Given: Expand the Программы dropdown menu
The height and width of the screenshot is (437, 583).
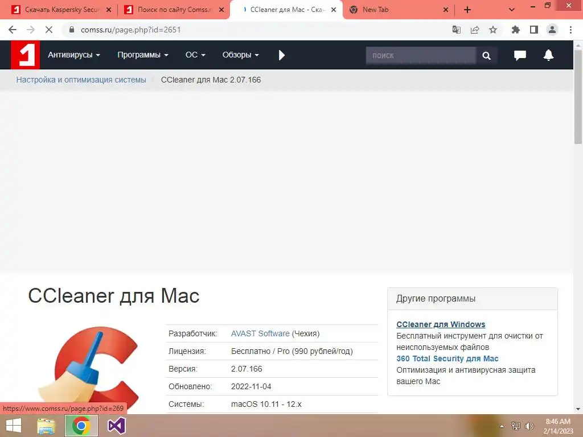Looking at the screenshot, I should click(x=143, y=55).
